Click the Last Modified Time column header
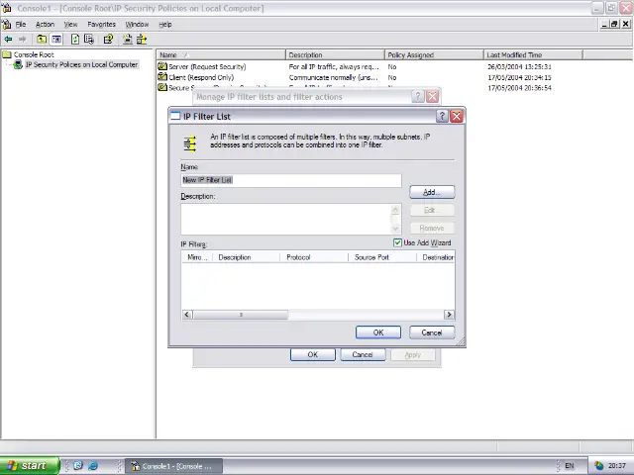This screenshot has width=634, height=475. tap(533, 54)
